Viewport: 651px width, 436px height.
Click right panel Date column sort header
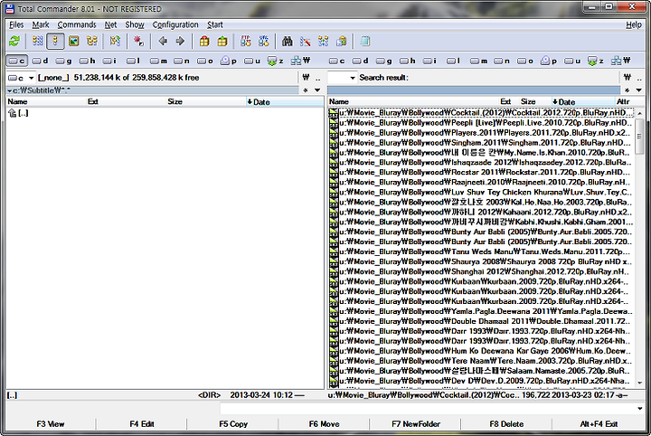[583, 101]
